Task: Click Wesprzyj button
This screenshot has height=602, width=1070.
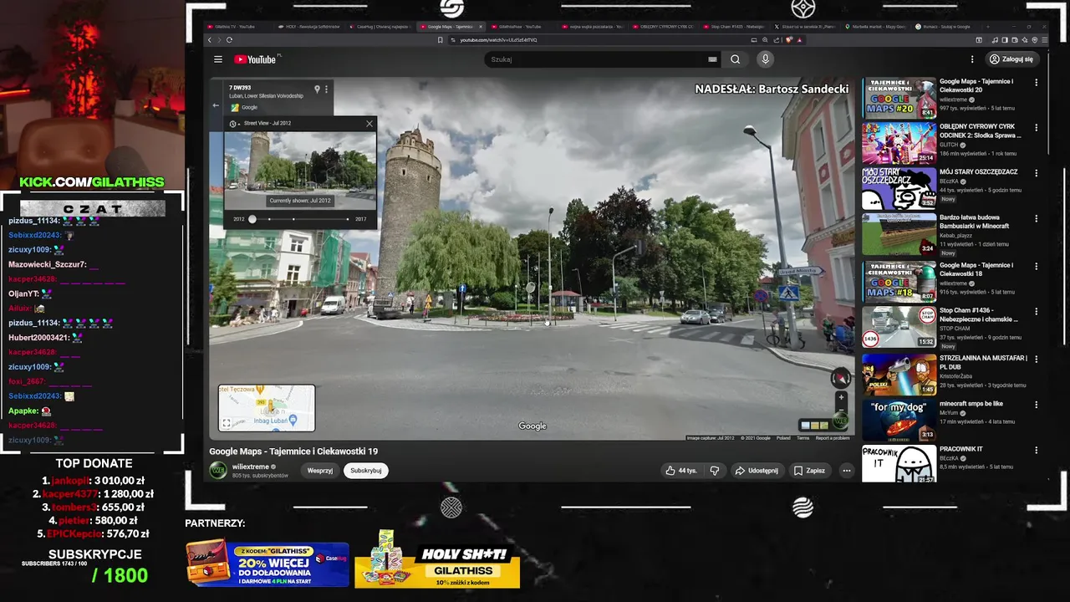Action: pos(320,471)
